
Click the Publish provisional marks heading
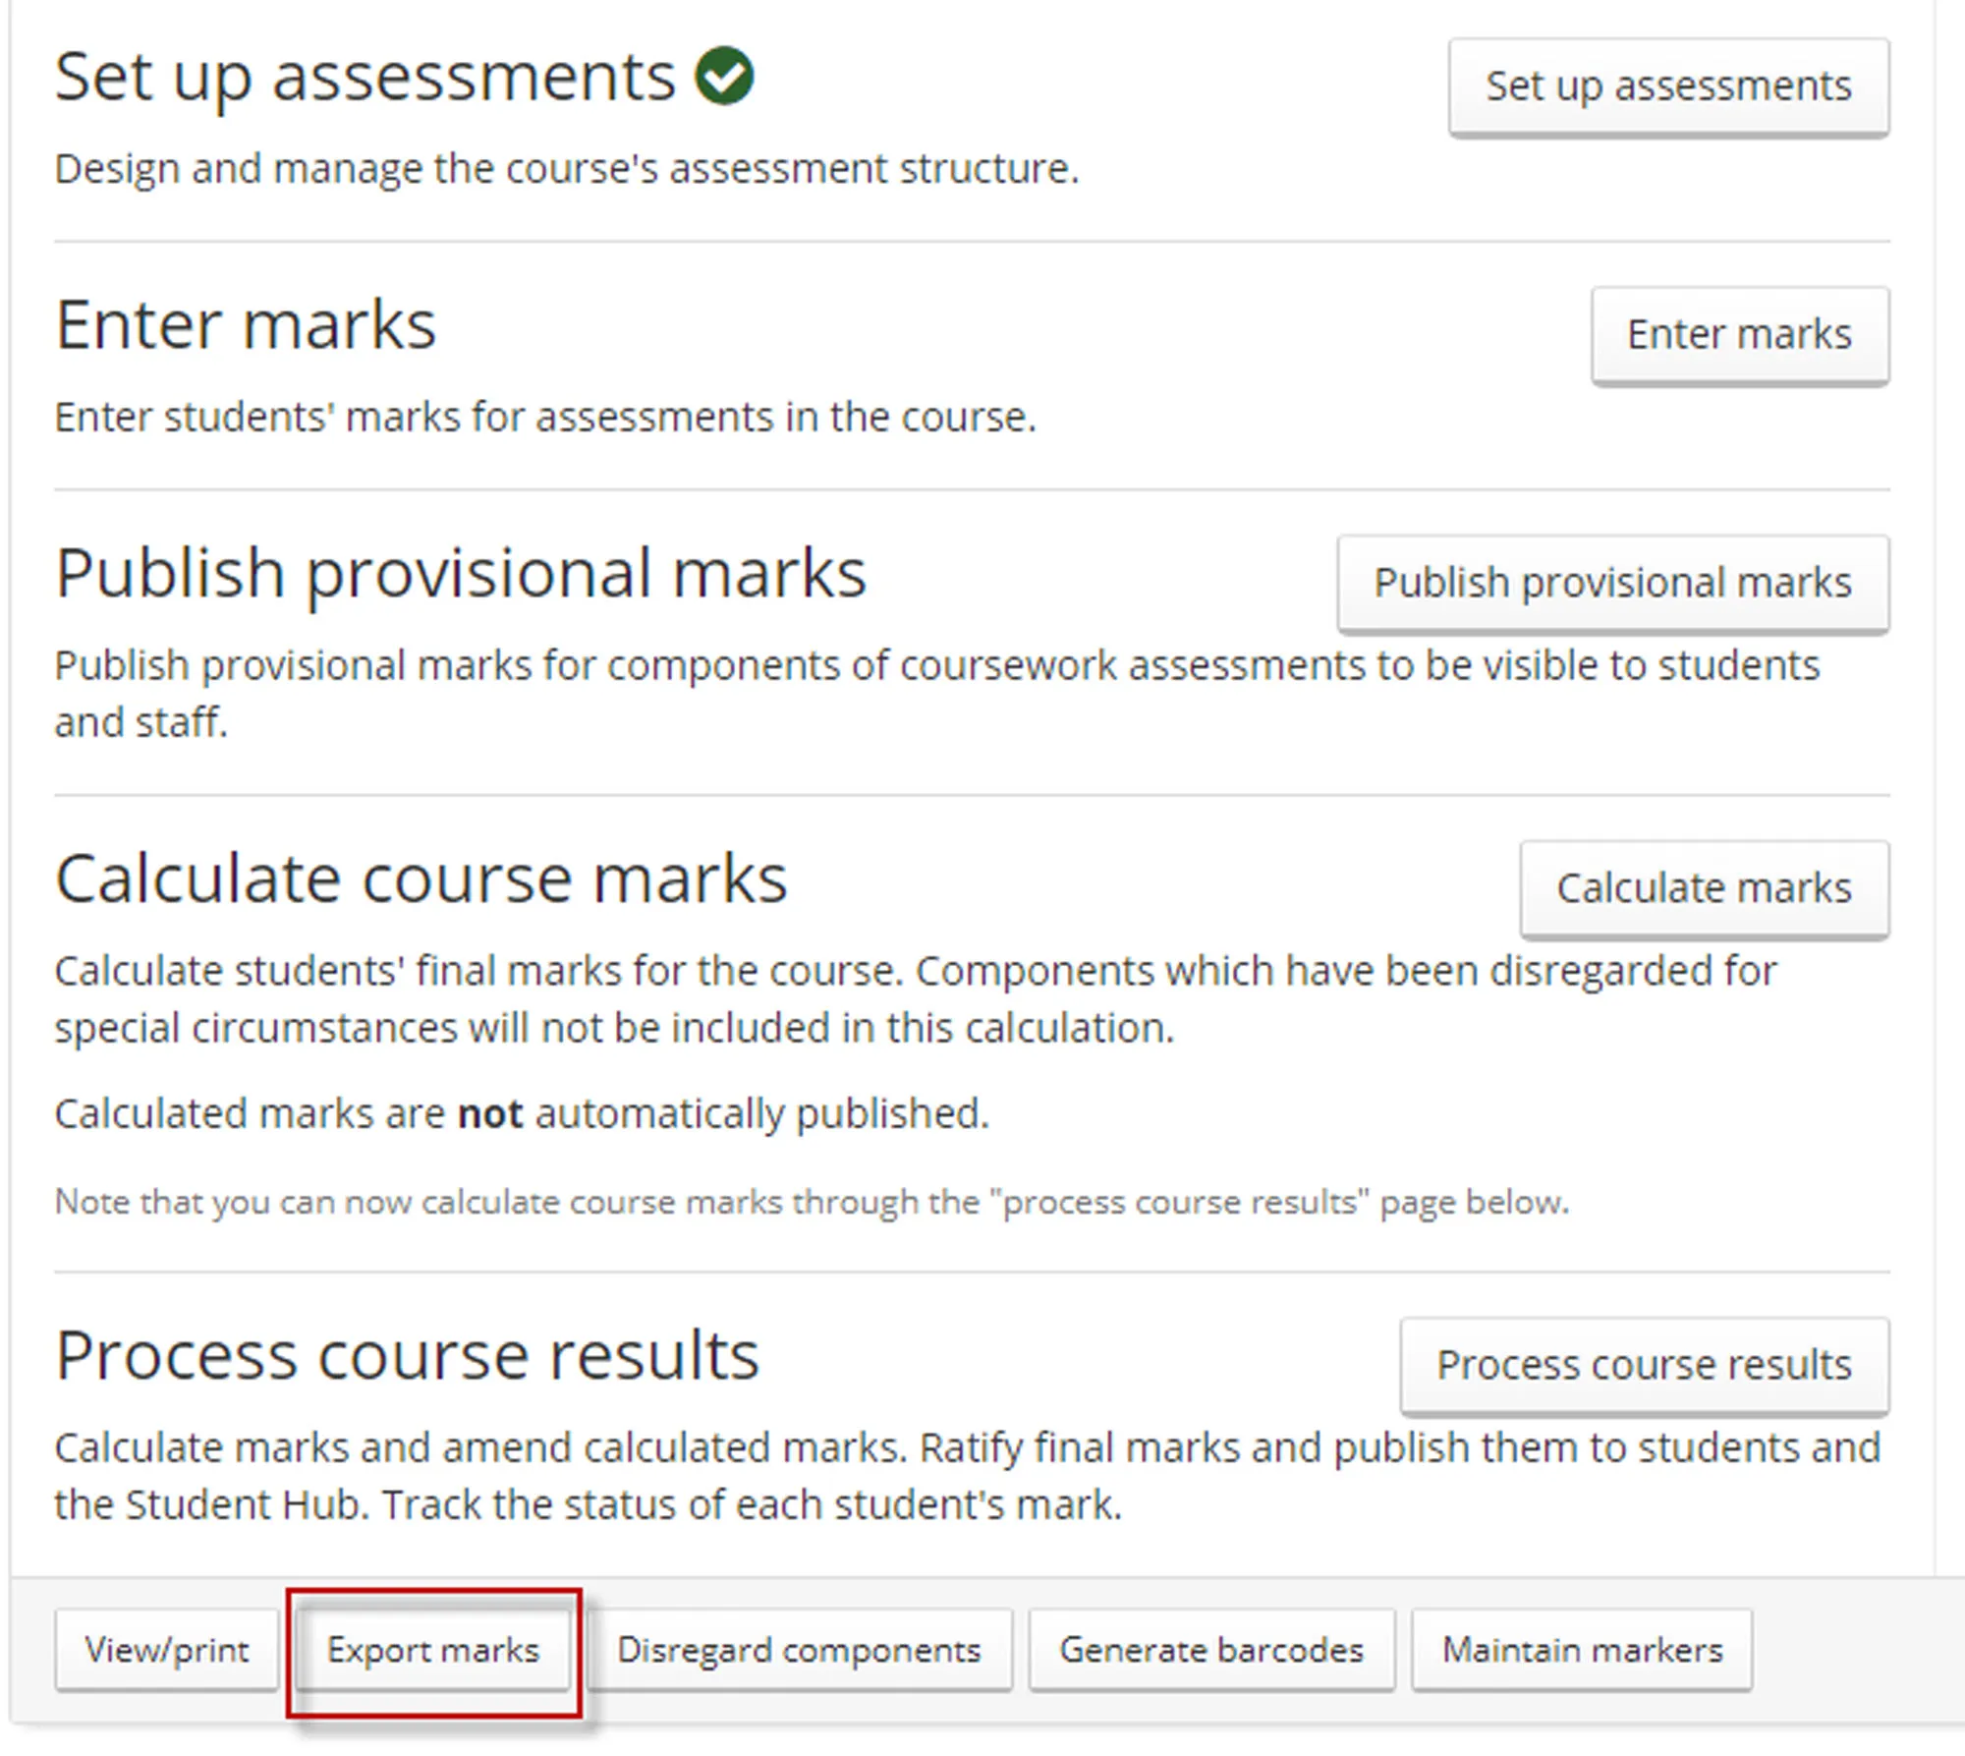[x=460, y=572]
